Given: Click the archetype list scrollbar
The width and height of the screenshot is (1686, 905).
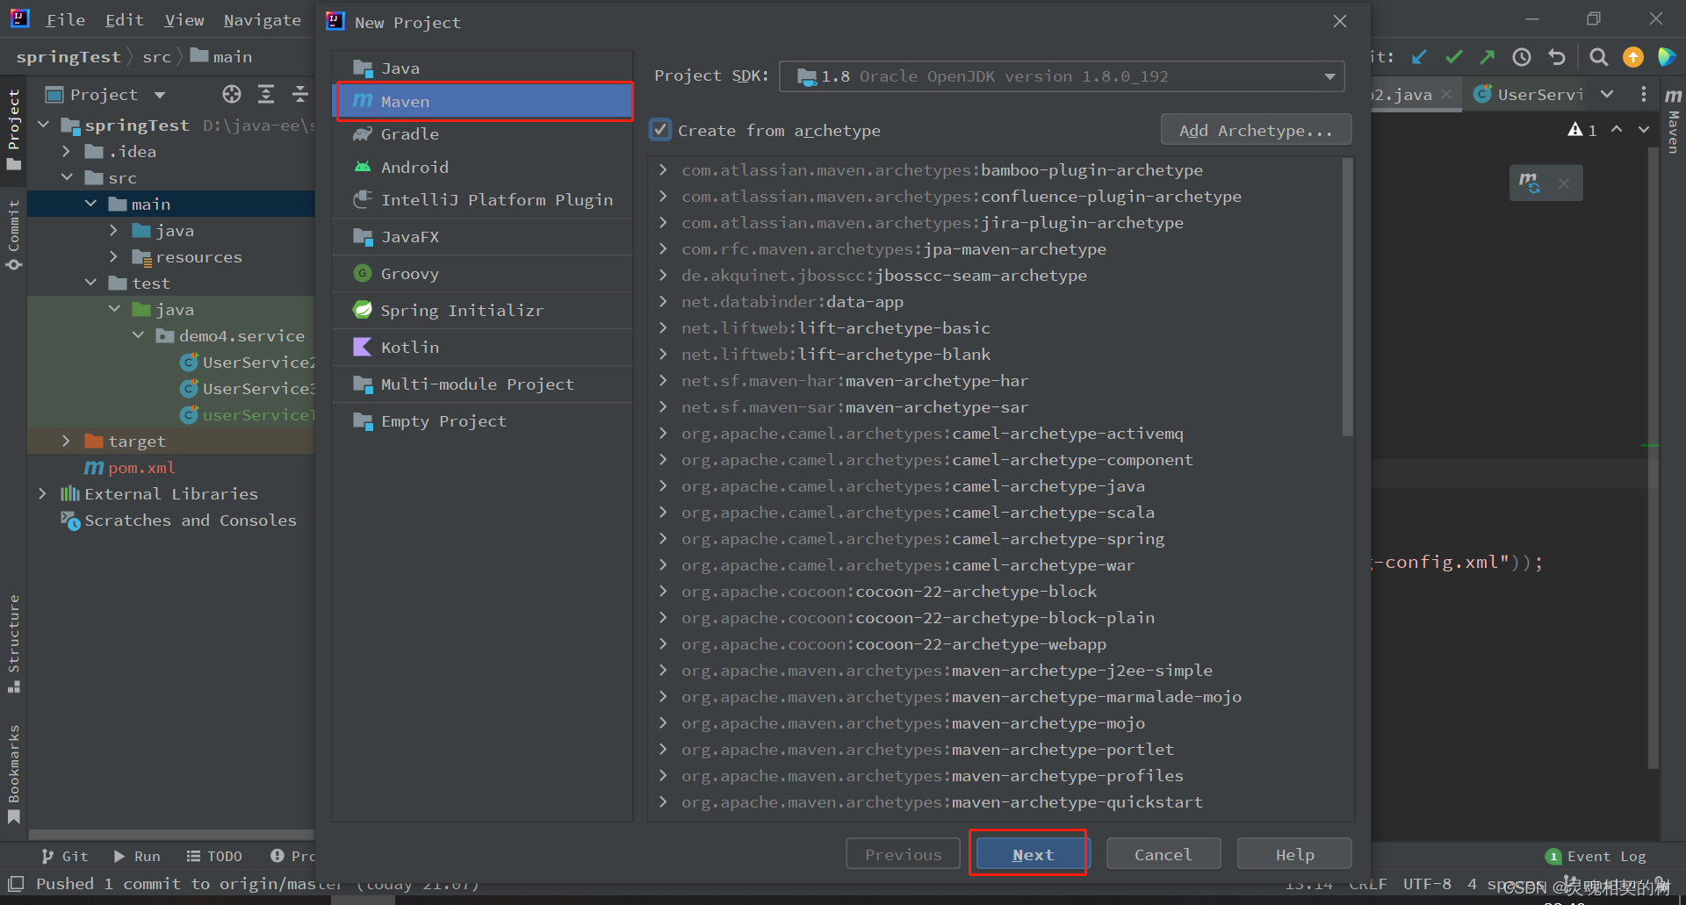Looking at the screenshot, I should 1347,297.
